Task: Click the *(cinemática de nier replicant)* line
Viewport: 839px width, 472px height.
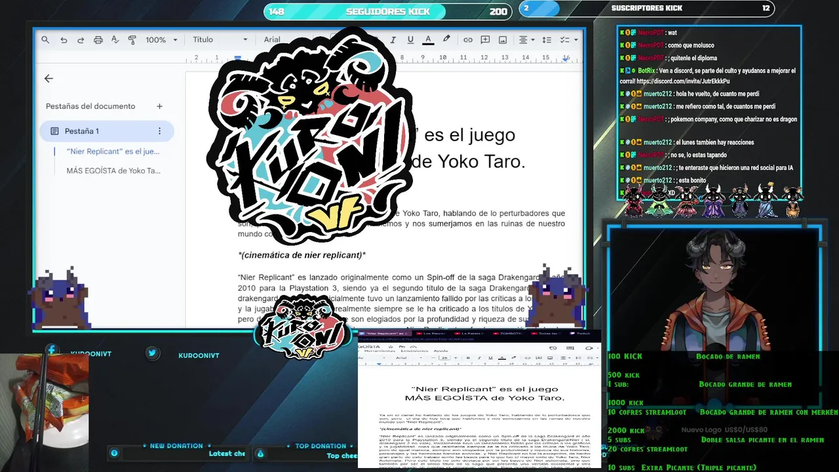Action: [302, 255]
